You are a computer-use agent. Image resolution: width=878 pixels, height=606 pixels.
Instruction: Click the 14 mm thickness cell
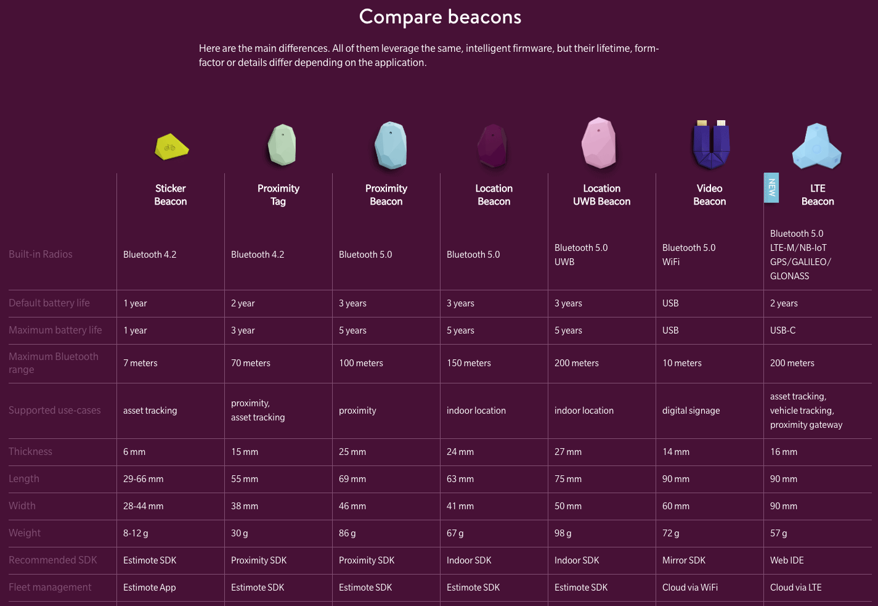click(x=676, y=452)
